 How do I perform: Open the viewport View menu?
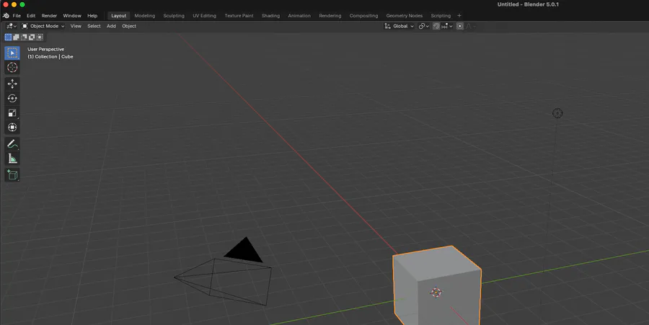click(76, 26)
